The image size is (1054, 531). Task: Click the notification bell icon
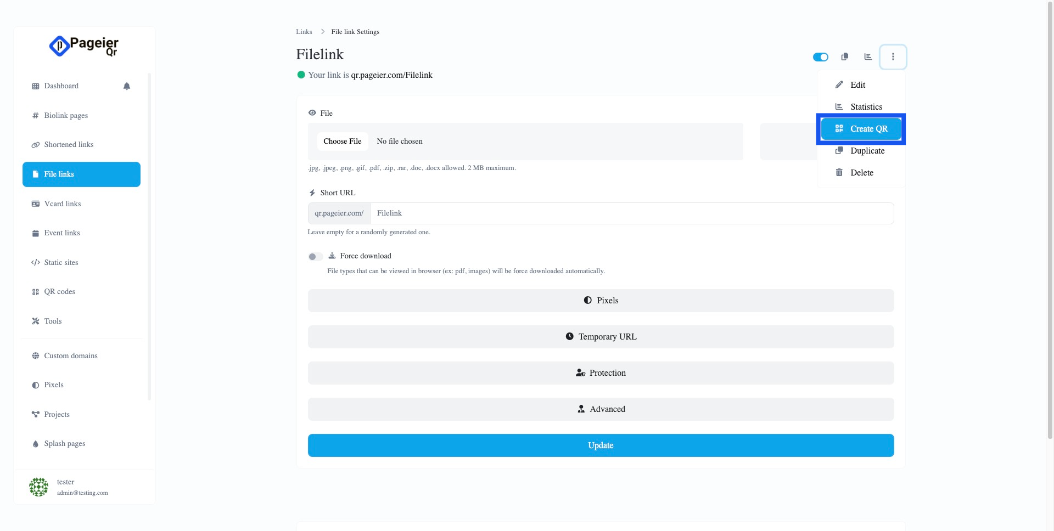click(x=127, y=86)
